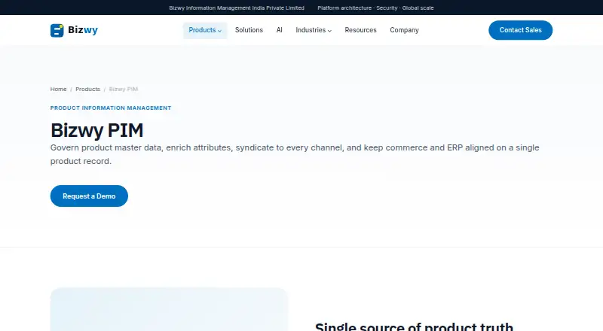Click the Single source of product truth heading

tap(414, 326)
